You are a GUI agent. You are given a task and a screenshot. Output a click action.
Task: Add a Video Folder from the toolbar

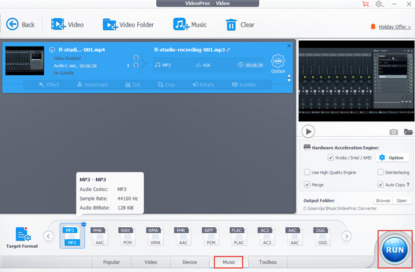pyautogui.click(x=128, y=25)
